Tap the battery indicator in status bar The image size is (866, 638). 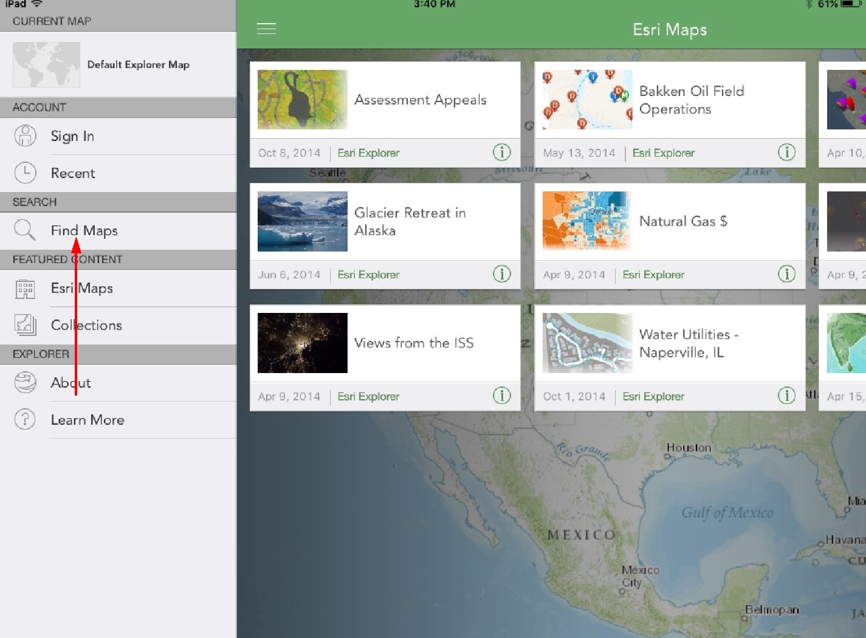(851, 4)
